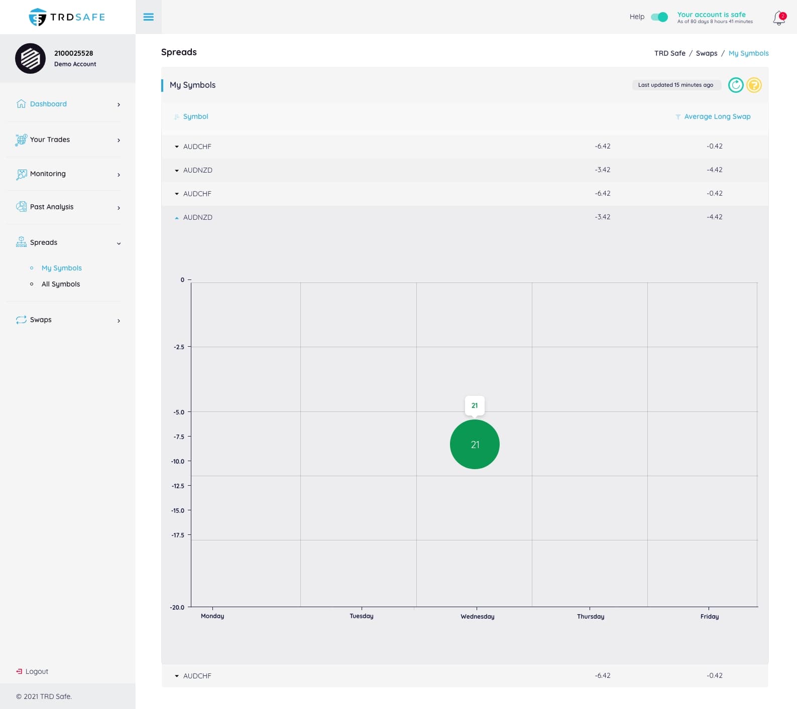Click the green 21 bubble on chart

tap(475, 445)
